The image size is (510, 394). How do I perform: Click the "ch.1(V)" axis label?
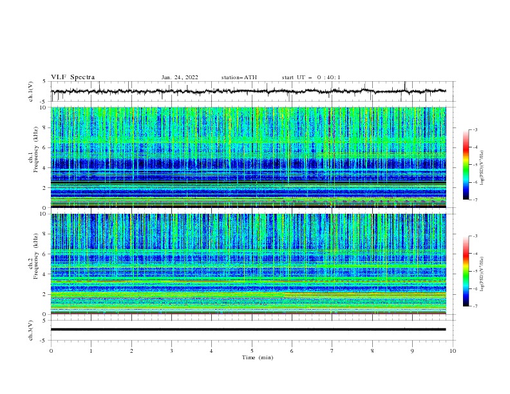pyautogui.click(x=31, y=91)
